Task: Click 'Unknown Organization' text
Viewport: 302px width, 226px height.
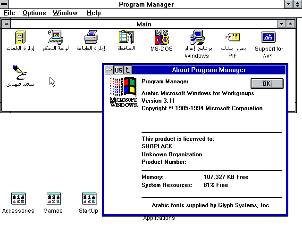Action: point(172,154)
